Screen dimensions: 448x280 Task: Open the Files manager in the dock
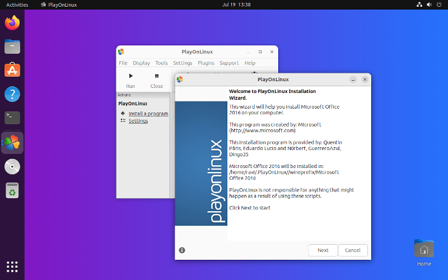(x=12, y=46)
